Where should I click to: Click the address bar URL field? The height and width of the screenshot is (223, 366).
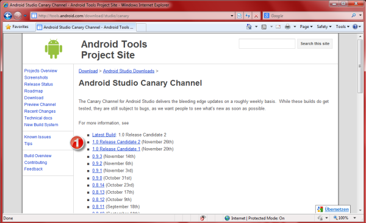(x=133, y=16)
